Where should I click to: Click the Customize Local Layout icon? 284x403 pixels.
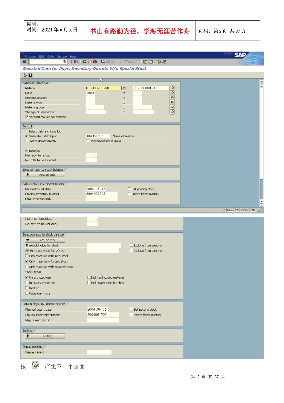164,61
